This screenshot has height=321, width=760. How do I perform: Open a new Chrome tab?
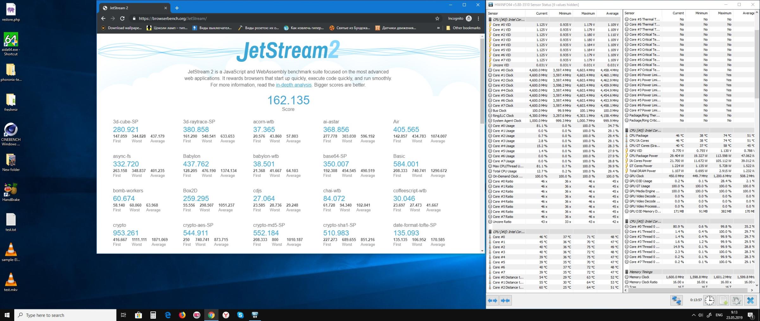tap(177, 8)
